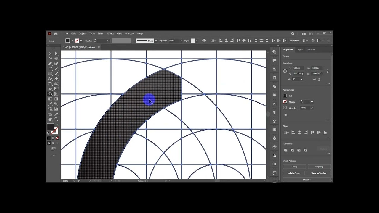Expand the Opacity flyout in the Properties panel

(x=312, y=108)
